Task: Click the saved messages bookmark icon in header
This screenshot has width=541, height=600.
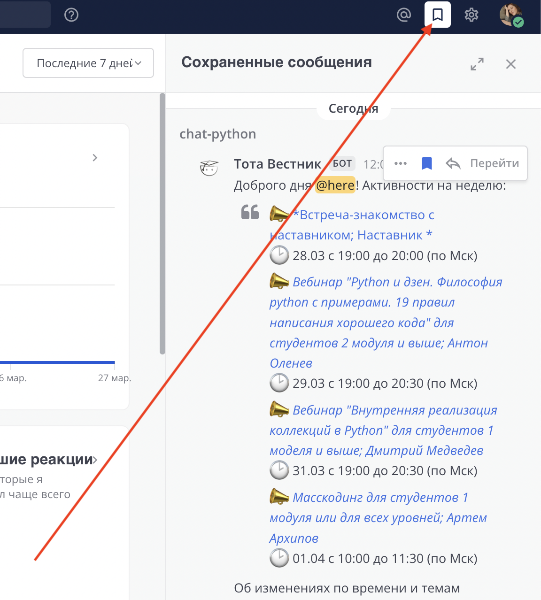Action: [437, 15]
